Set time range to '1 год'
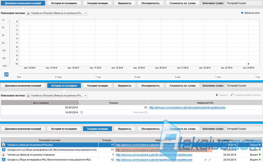 (x=98, y=77)
